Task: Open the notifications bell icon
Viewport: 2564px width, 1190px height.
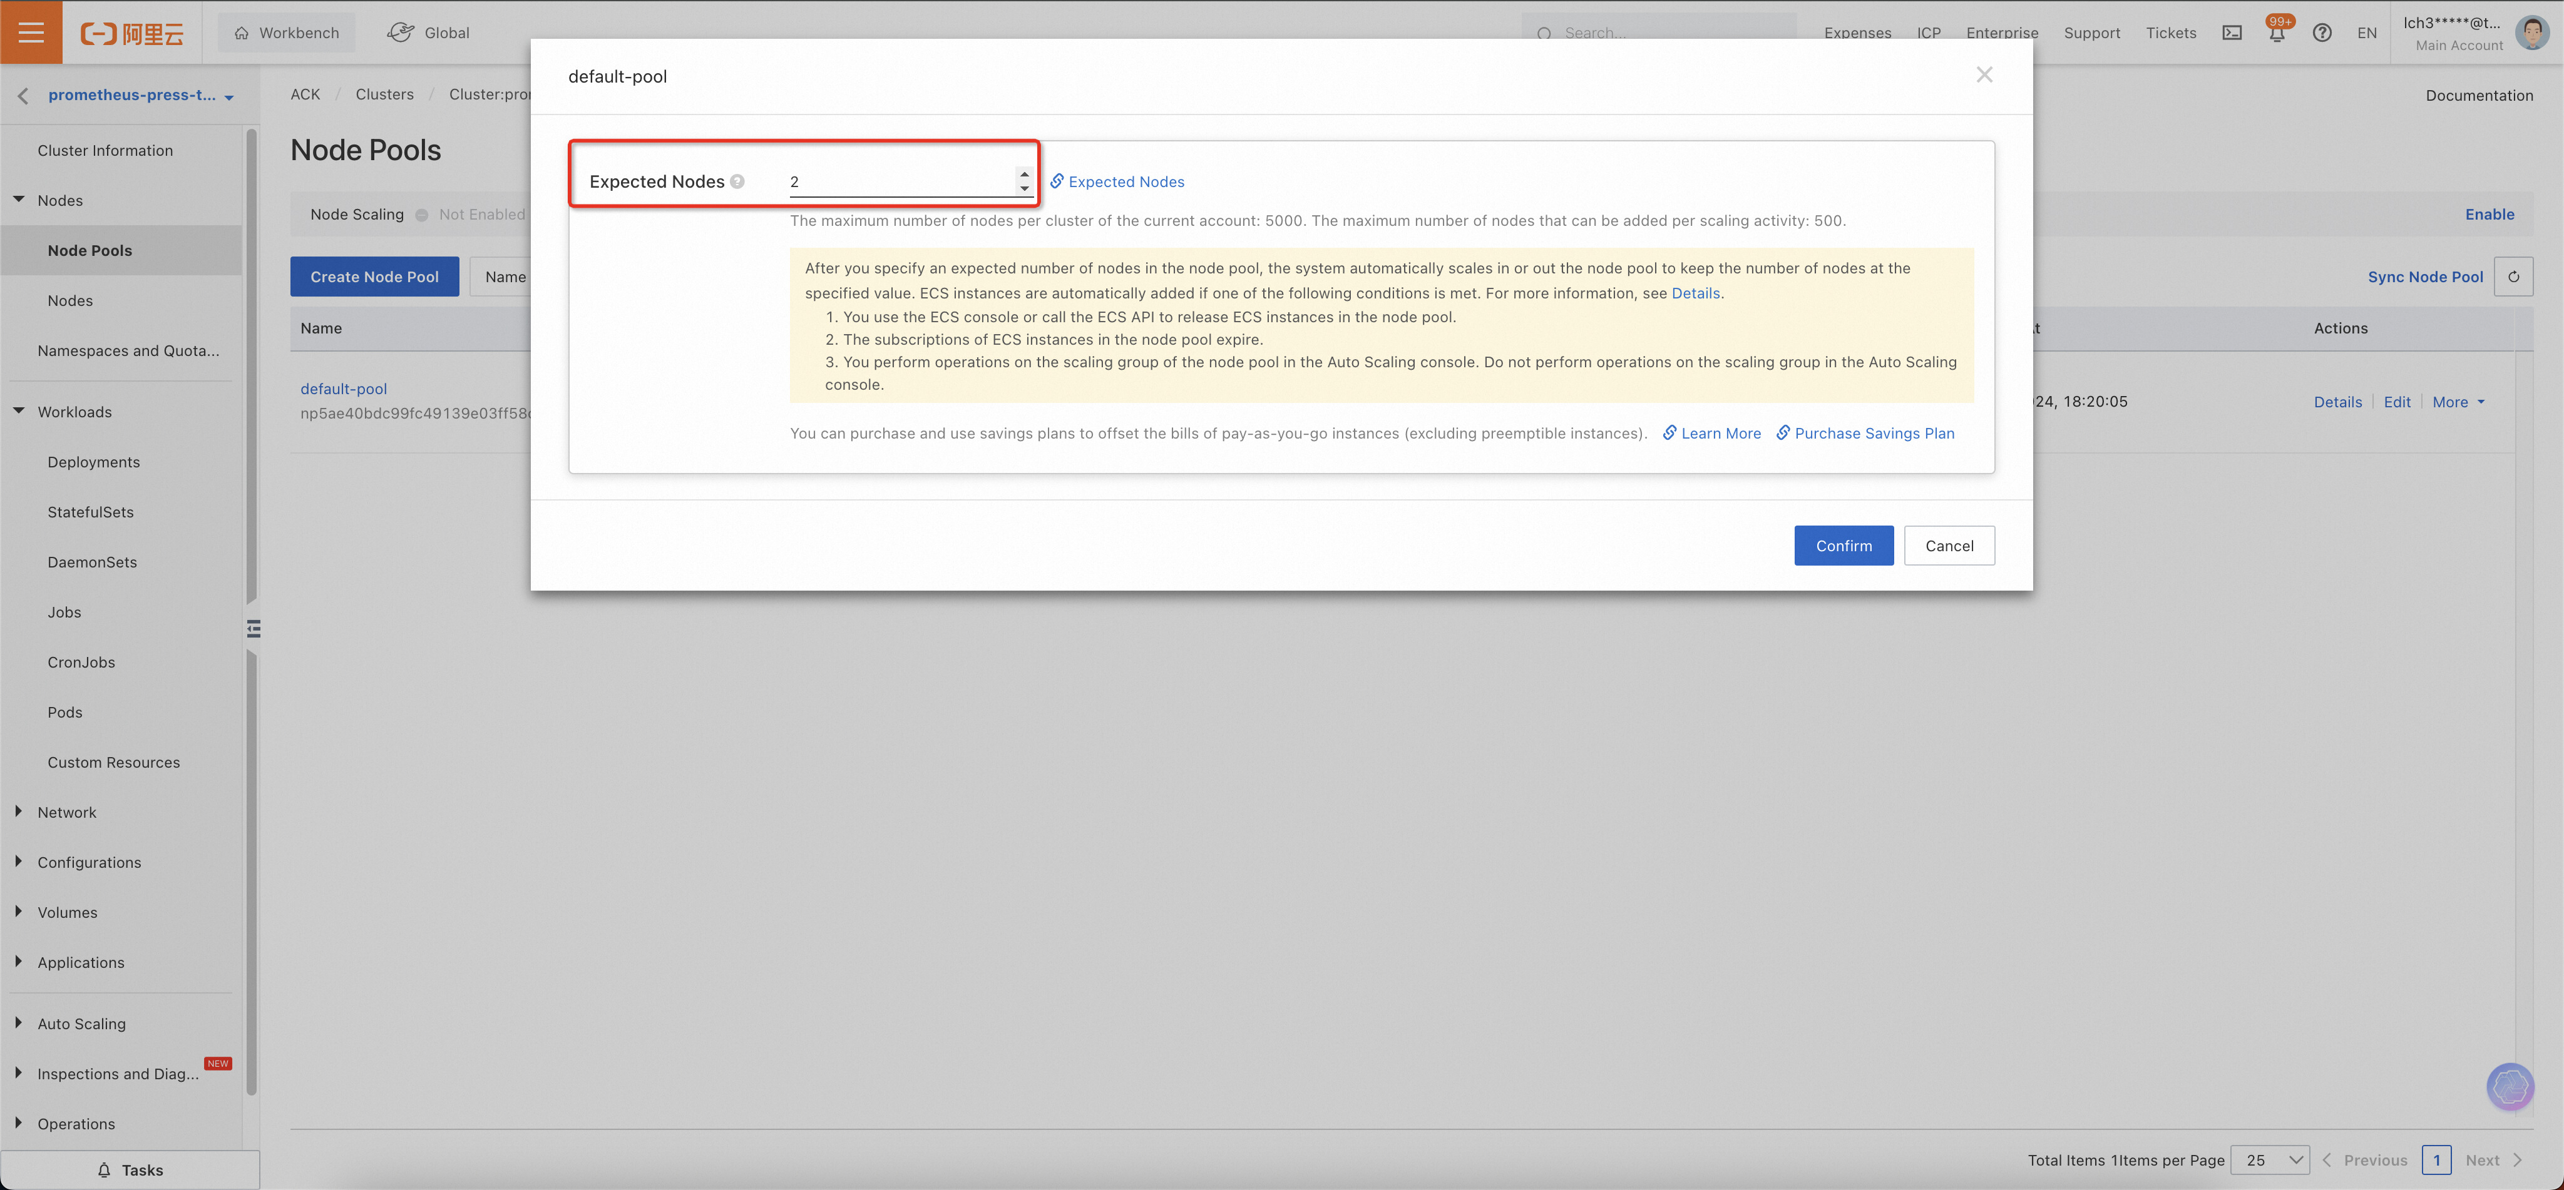Action: [2276, 33]
